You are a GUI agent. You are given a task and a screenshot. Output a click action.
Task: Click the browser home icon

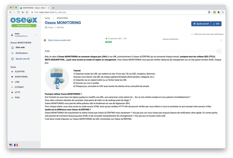click(23, 12)
